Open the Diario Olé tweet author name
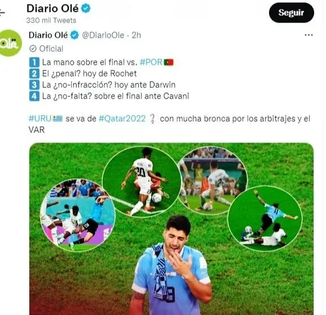The image size is (326, 315). coord(49,35)
